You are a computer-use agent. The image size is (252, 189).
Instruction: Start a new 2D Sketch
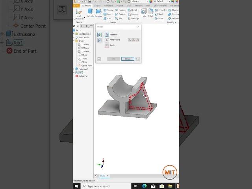point(79,14)
